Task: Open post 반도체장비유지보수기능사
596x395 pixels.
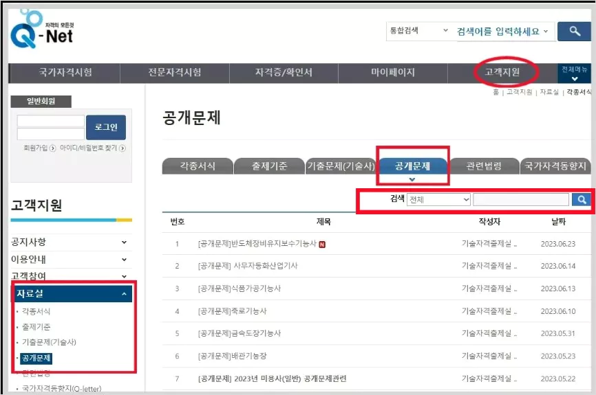Action: tap(257, 244)
